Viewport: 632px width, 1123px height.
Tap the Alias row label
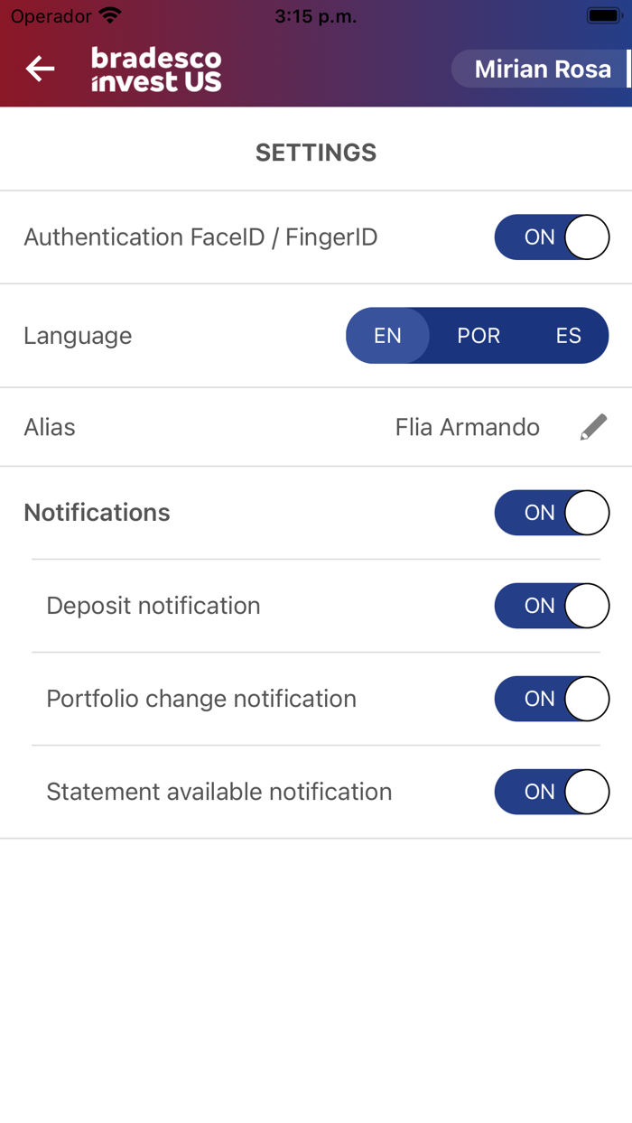tap(50, 427)
